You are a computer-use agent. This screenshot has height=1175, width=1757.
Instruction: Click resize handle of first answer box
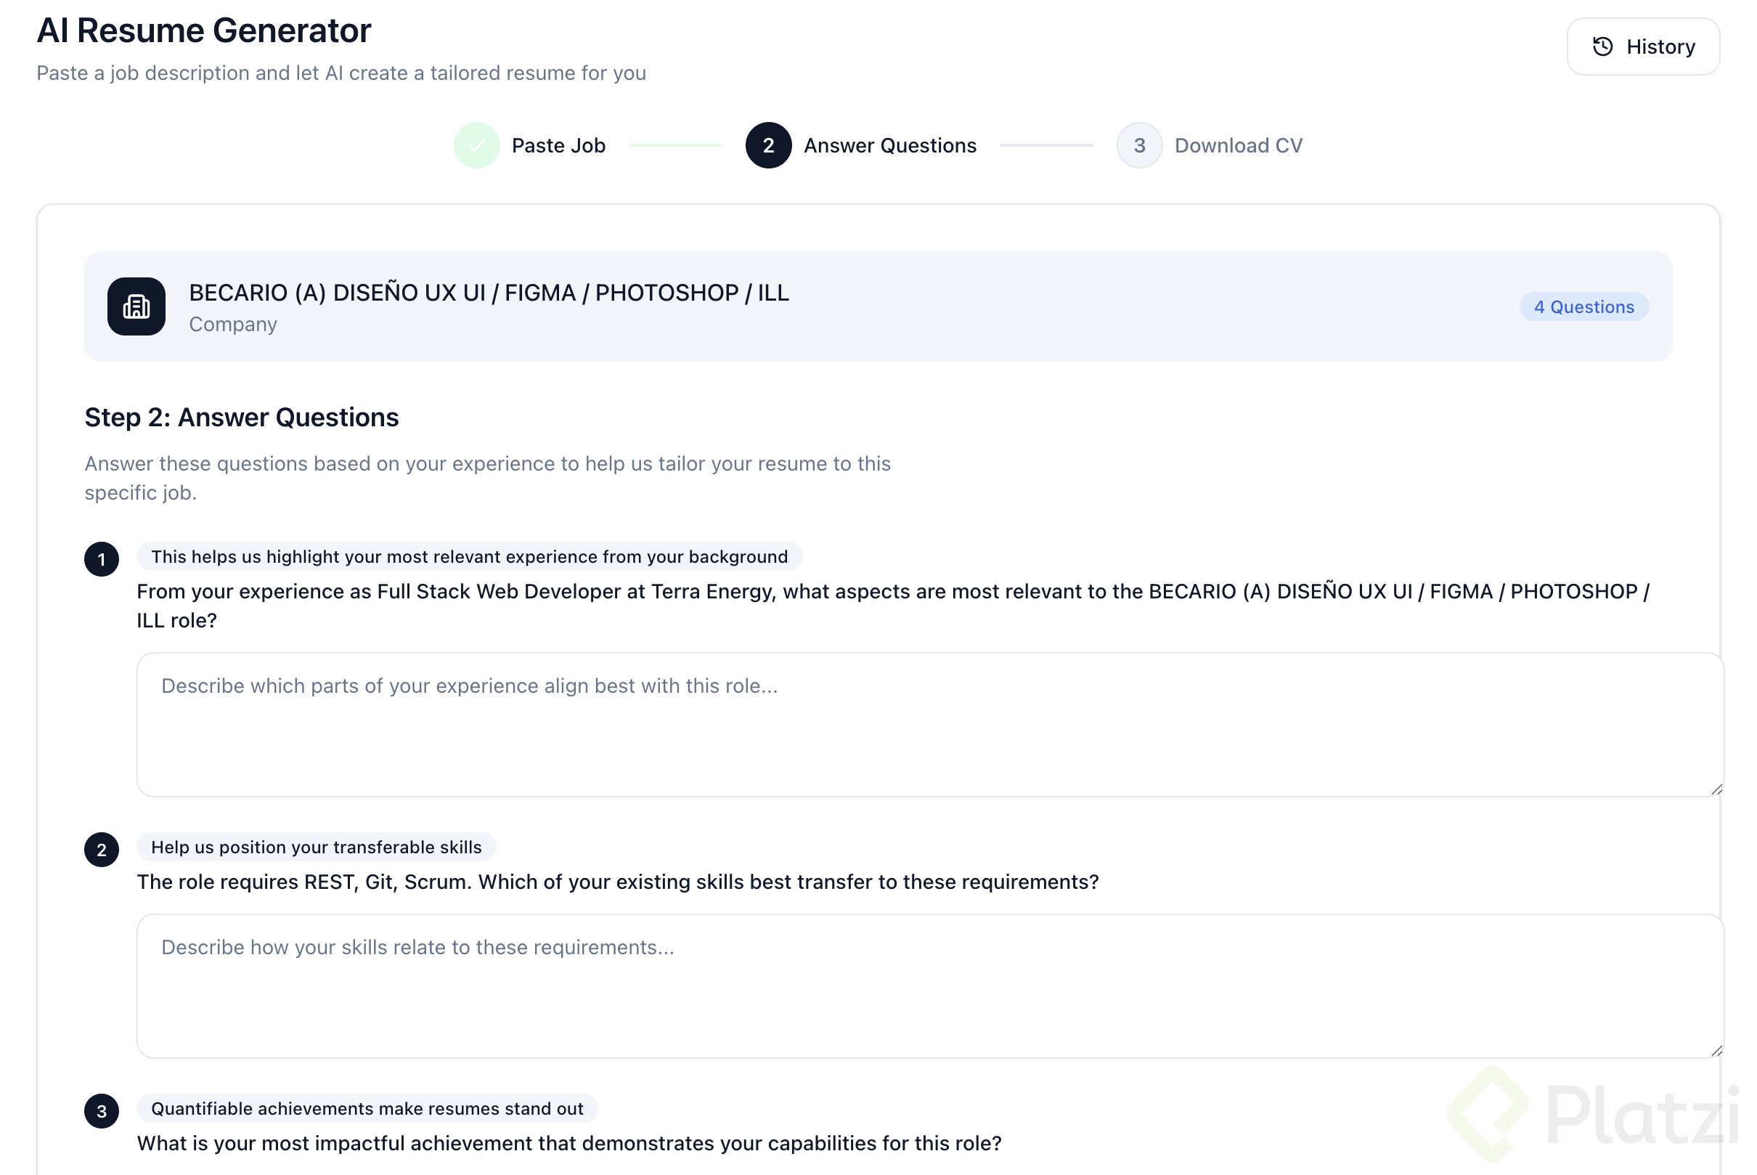click(x=1716, y=789)
